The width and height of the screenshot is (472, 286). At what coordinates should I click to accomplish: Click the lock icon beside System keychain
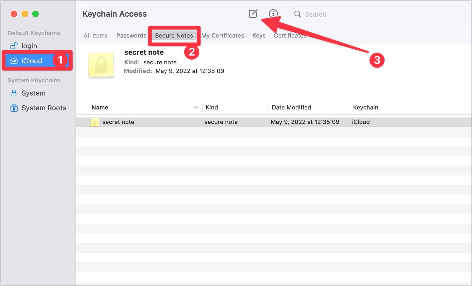[x=14, y=93]
